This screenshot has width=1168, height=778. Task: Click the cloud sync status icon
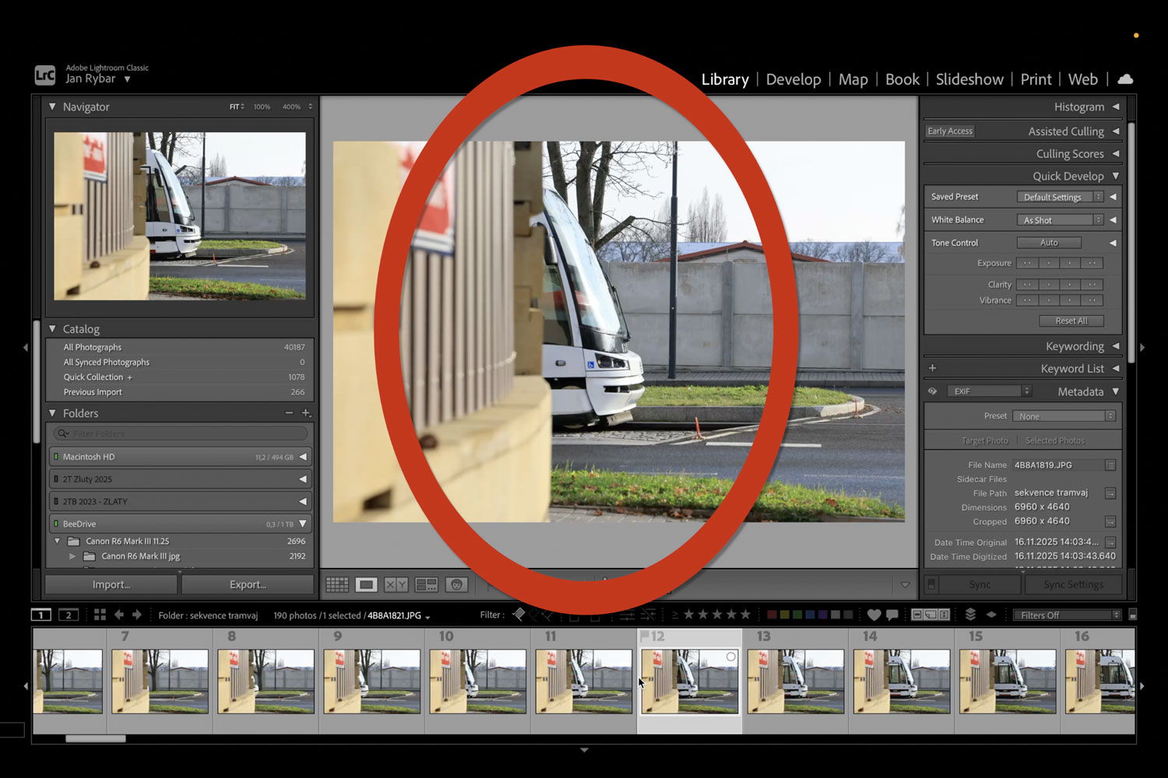(x=1125, y=79)
